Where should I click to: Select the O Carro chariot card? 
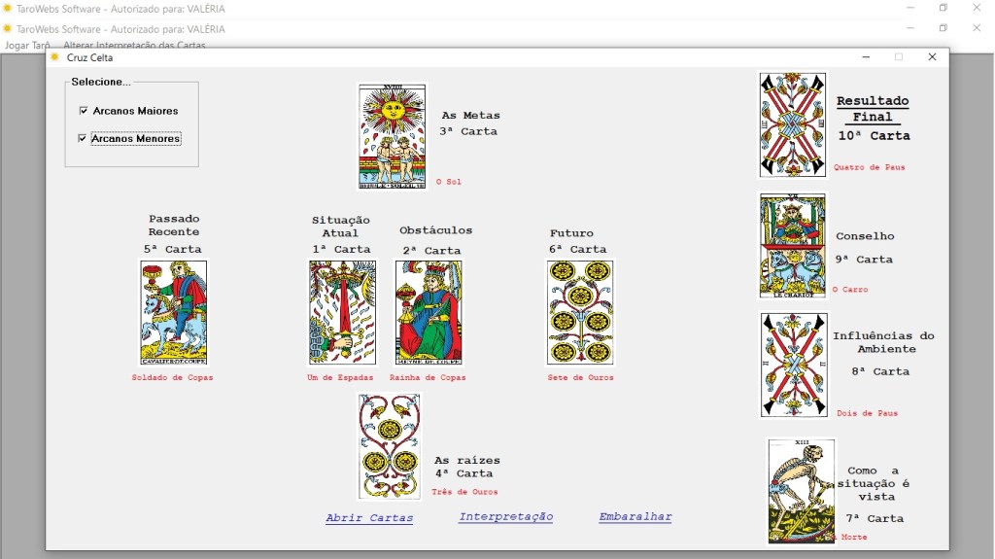pos(792,245)
